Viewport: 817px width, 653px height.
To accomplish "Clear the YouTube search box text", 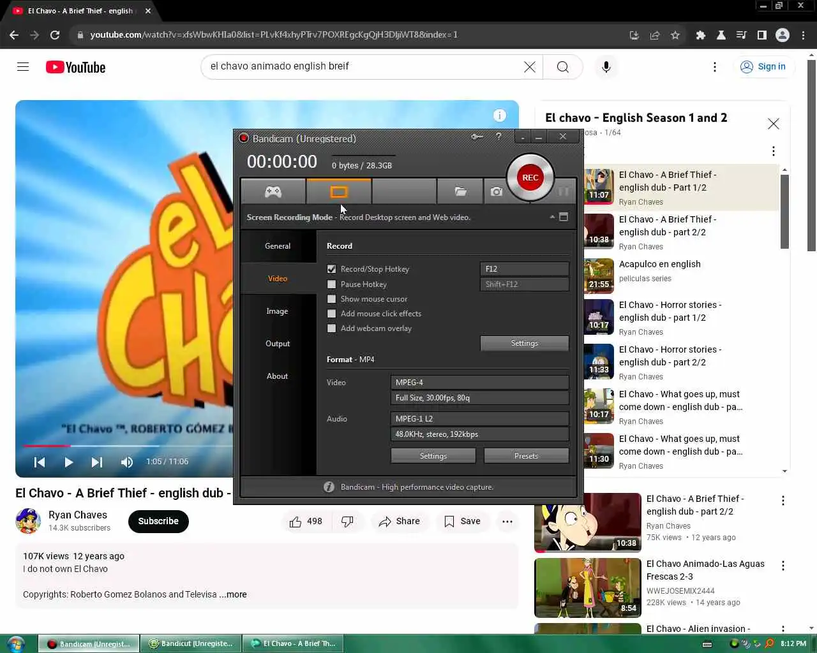I will pos(530,66).
